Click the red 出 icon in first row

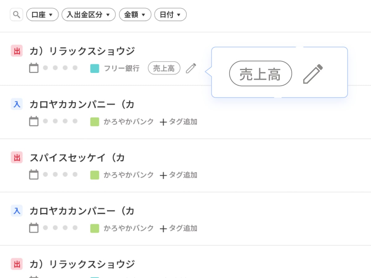point(17,51)
